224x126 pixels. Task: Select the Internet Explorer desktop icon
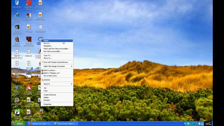(17, 17)
